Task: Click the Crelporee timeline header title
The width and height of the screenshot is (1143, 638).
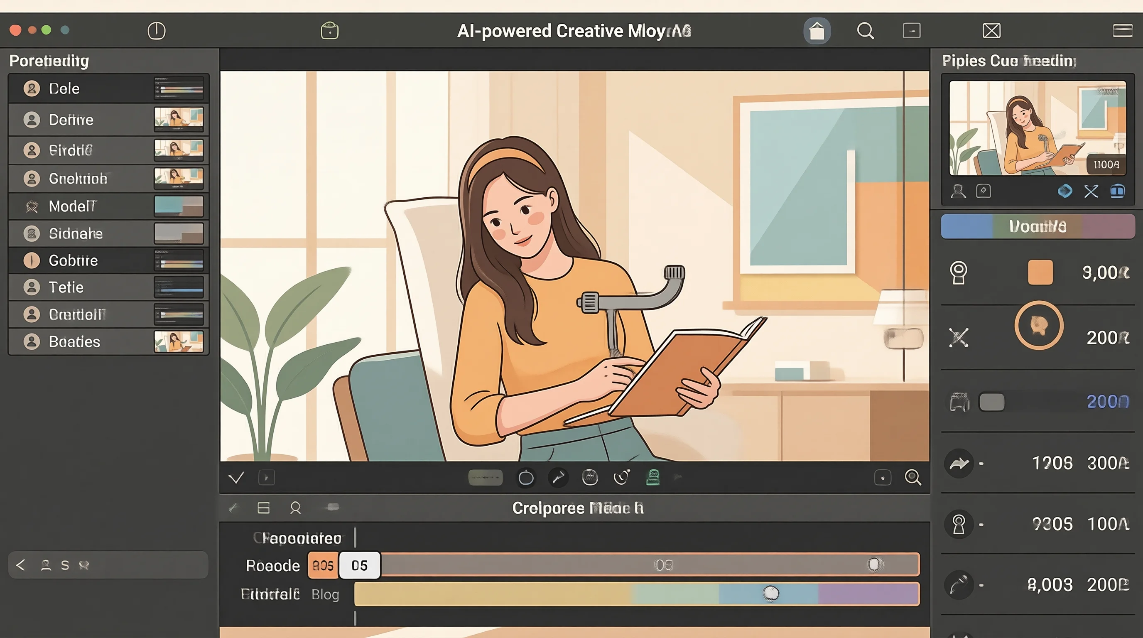Action: (x=578, y=508)
